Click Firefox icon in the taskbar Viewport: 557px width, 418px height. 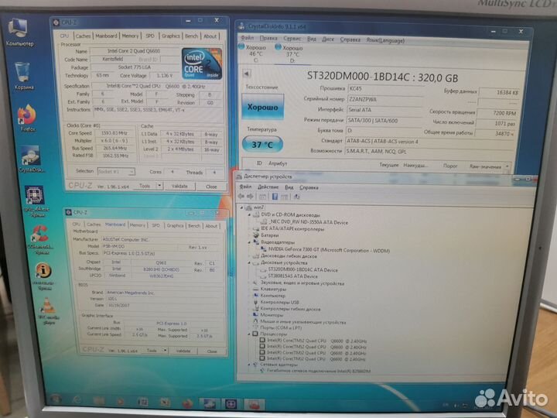[x=187, y=403]
